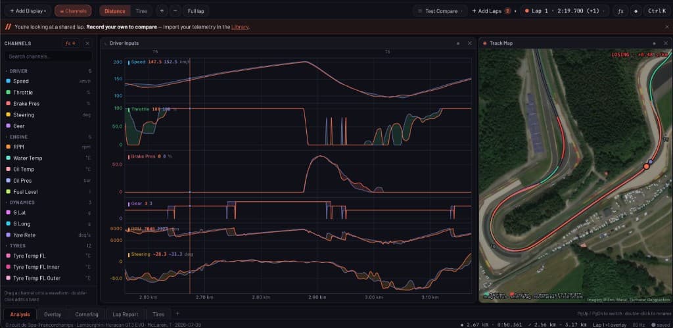Open the Ctrl K command palette
Viewport: 673px width, 328px height.
pos(657,11)
